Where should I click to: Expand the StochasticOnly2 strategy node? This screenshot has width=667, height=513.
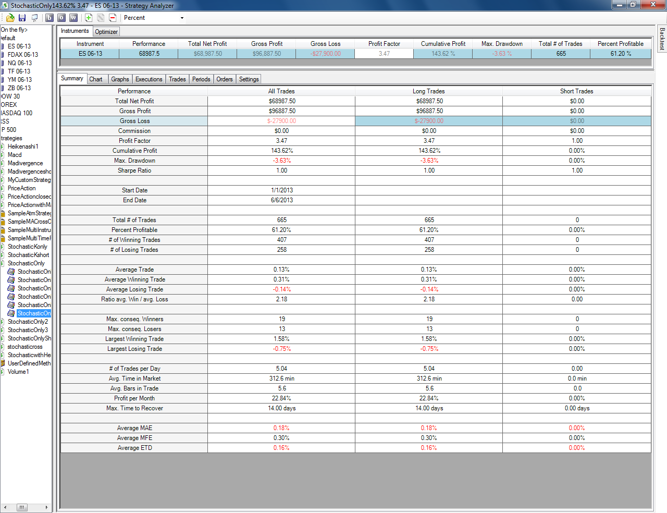(3, 322)
